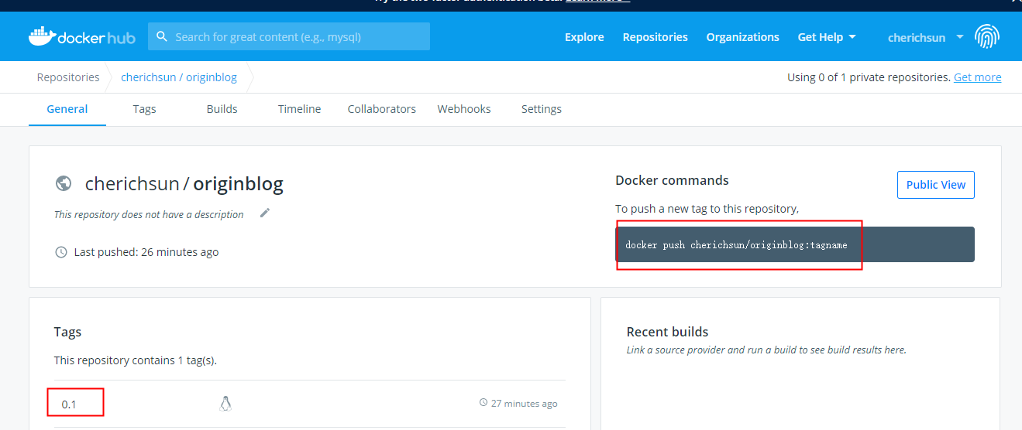
Task: Click the Repositories breadcrumb
Action: tap(68, 77)
